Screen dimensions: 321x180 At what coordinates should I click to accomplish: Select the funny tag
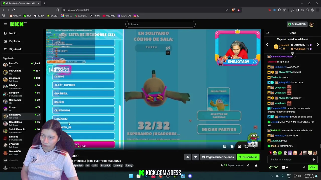129,165
